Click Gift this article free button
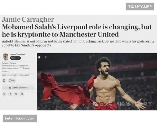This screenshot has height=125, width=157. [x=18, y=88]
